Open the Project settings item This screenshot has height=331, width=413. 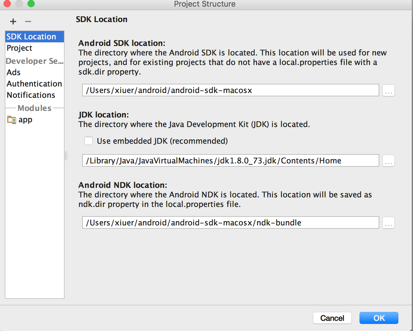(x=35, y=48)
